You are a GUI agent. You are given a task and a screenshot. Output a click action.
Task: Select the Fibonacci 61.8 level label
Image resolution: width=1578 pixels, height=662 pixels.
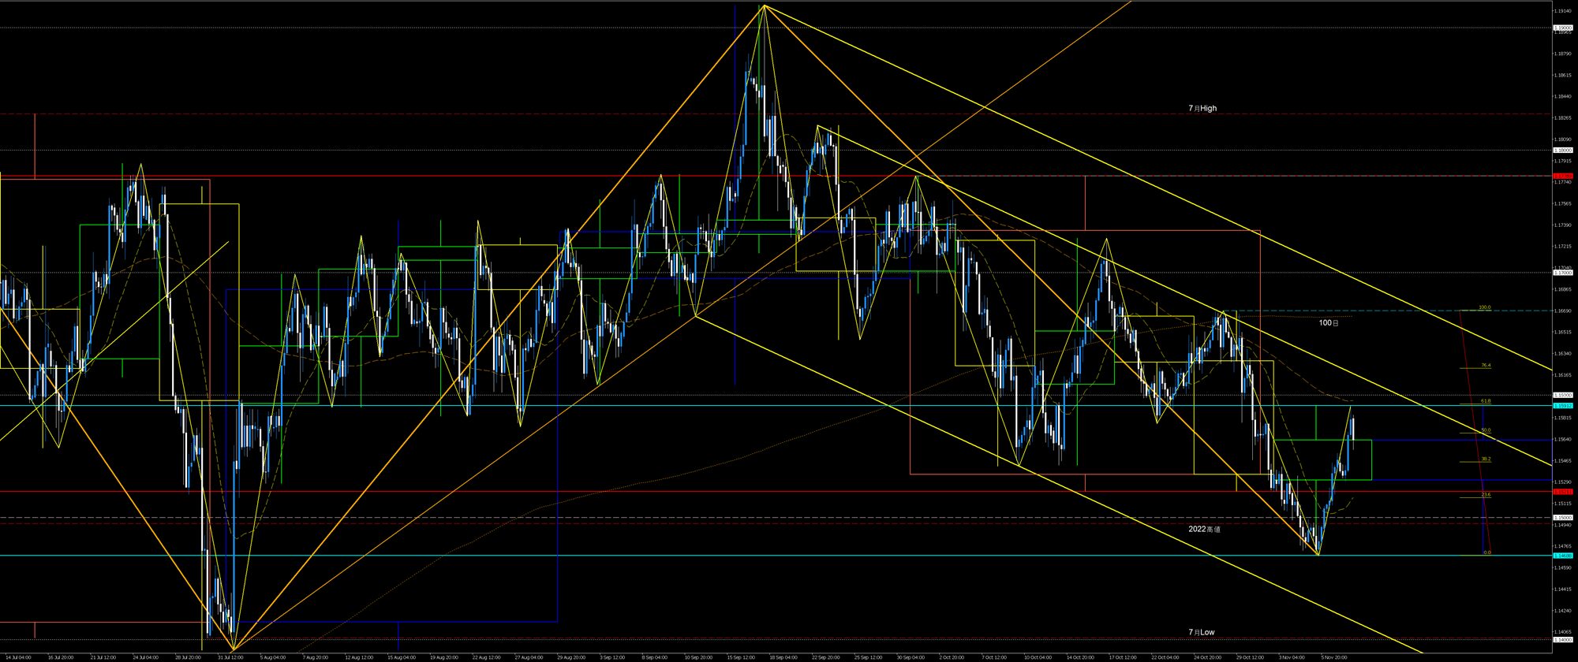pos(1485,401)
